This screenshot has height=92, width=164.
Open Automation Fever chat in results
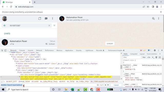[x=28, y=42]
